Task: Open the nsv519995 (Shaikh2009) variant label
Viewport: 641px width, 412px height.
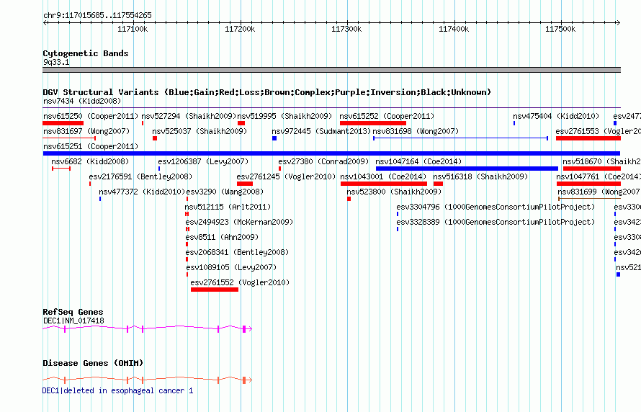Action: pos(284,116)
